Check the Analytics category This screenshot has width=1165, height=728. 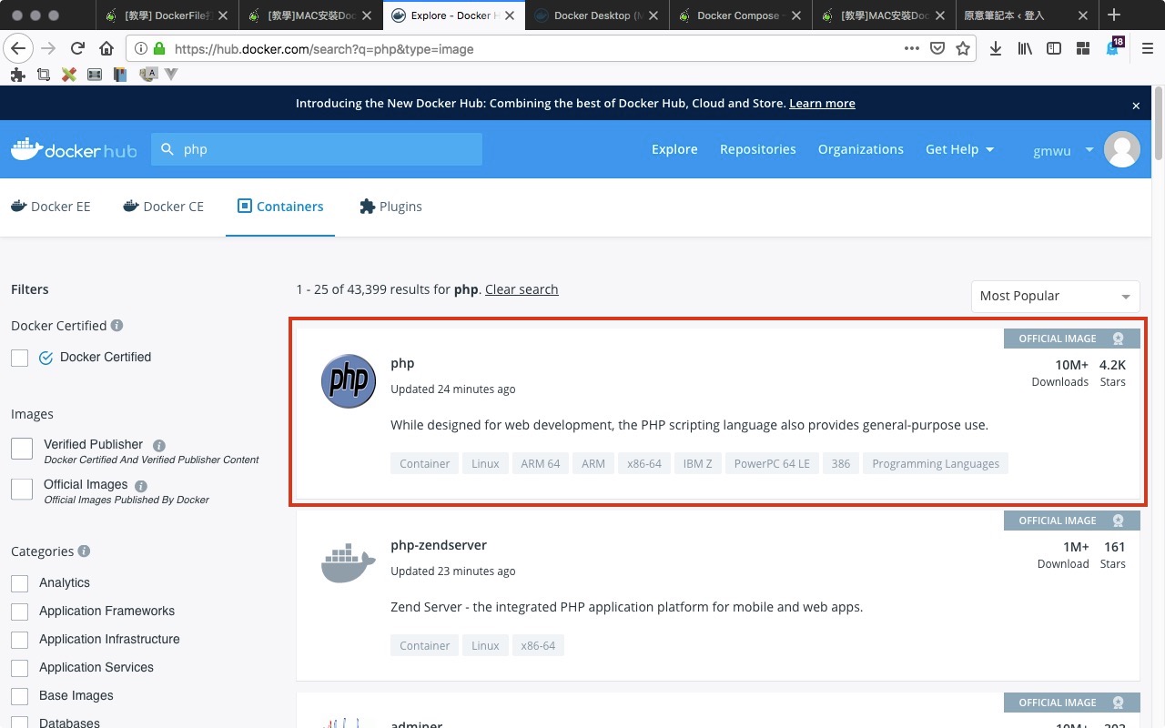click(19, 583)
